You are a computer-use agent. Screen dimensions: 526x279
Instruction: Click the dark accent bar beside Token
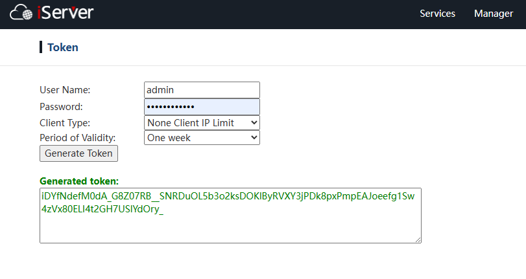pos(41,47)
